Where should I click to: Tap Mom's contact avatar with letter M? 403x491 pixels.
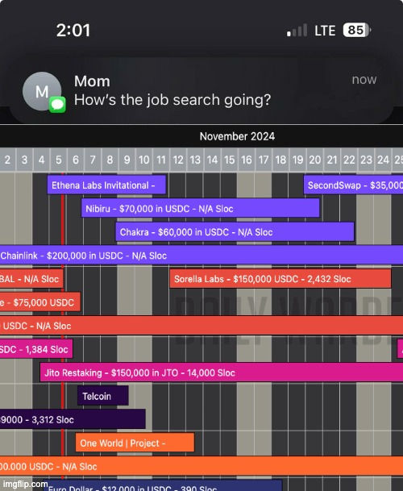[42, 91]
